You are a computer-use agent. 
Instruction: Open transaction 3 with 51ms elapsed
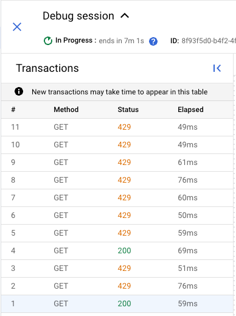pyautogui.click(x=117, y=269)
